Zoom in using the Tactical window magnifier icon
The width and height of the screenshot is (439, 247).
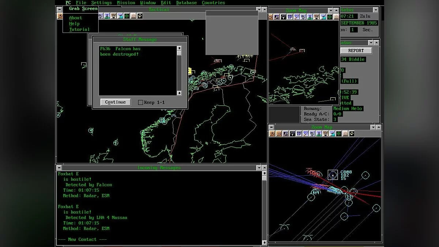click(60, 16)
